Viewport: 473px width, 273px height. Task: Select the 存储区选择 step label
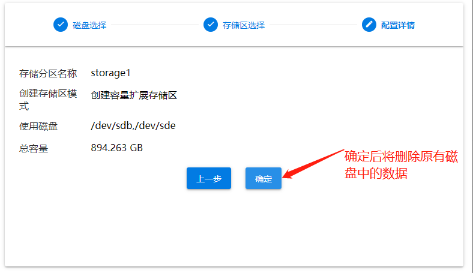coord(244,25)
